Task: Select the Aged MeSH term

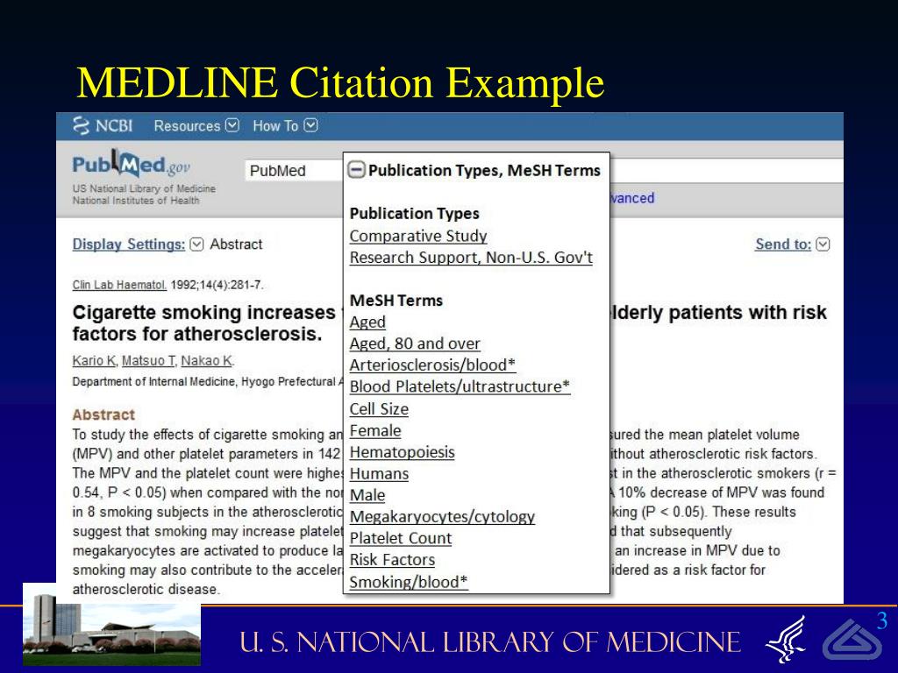Action: [367, 322]
